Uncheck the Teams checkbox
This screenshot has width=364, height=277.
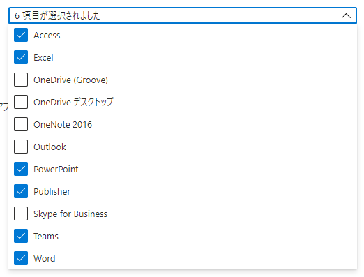point(21,236)
